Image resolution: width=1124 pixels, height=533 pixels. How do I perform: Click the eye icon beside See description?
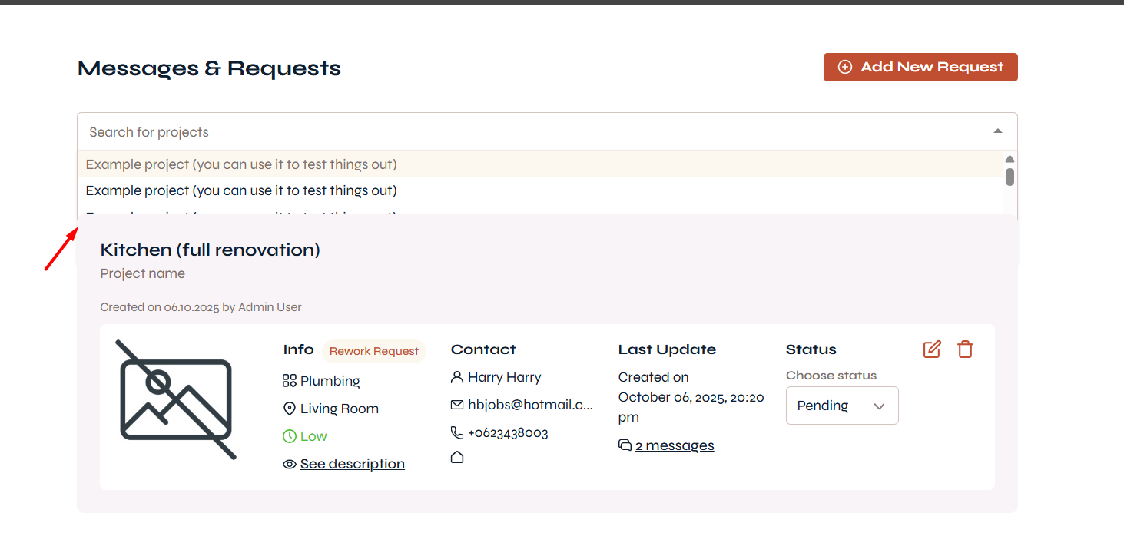pos(290,465)
